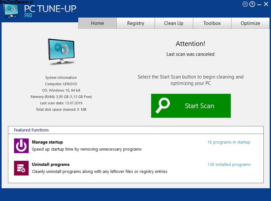The height and width of the screenshot is (201, 271).
Task: Click the magnifier icon on Start Scan
Action: (162, 106)
